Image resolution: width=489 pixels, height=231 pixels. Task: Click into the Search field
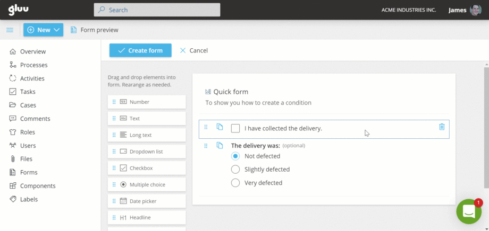tap(157, 10)
